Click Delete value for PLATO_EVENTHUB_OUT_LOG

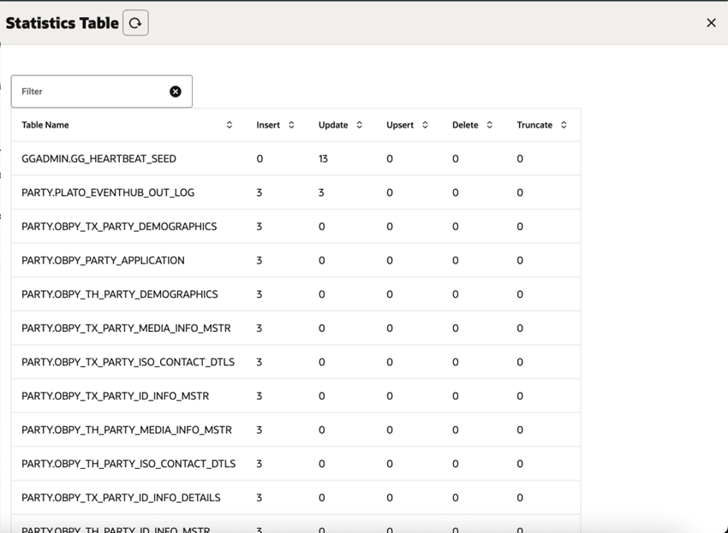(x=456, y=192)
